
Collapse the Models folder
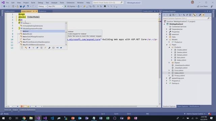[167, 40]
